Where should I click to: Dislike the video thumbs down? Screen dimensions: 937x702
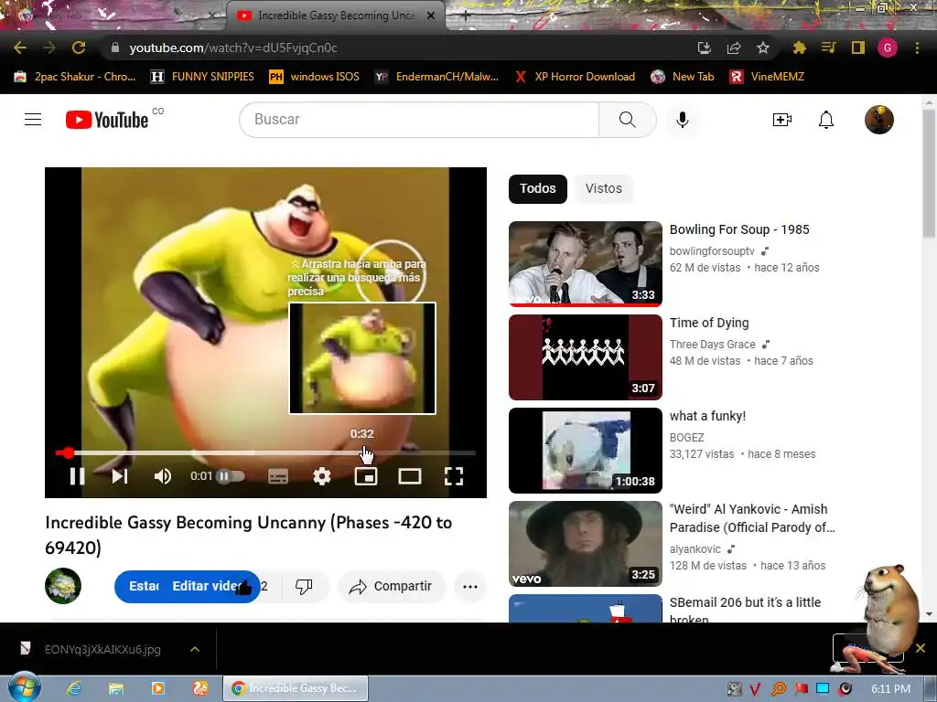click(304, 587)
